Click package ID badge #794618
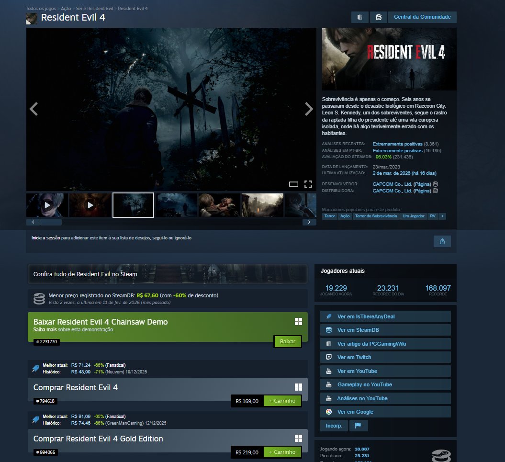505x462 pixels. [x=45, y=401]
